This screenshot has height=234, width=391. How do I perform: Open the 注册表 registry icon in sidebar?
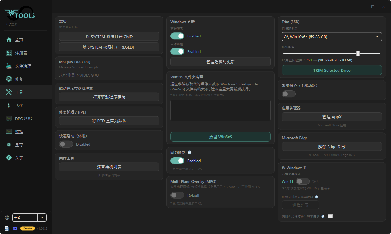point(9,53)
